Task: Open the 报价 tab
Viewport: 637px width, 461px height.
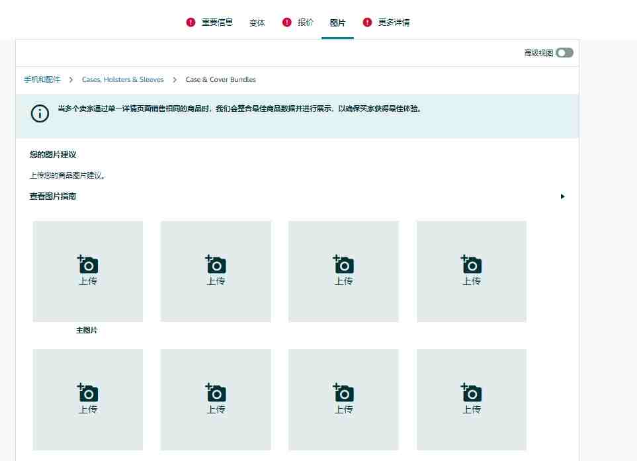Action: pos(305,22)
